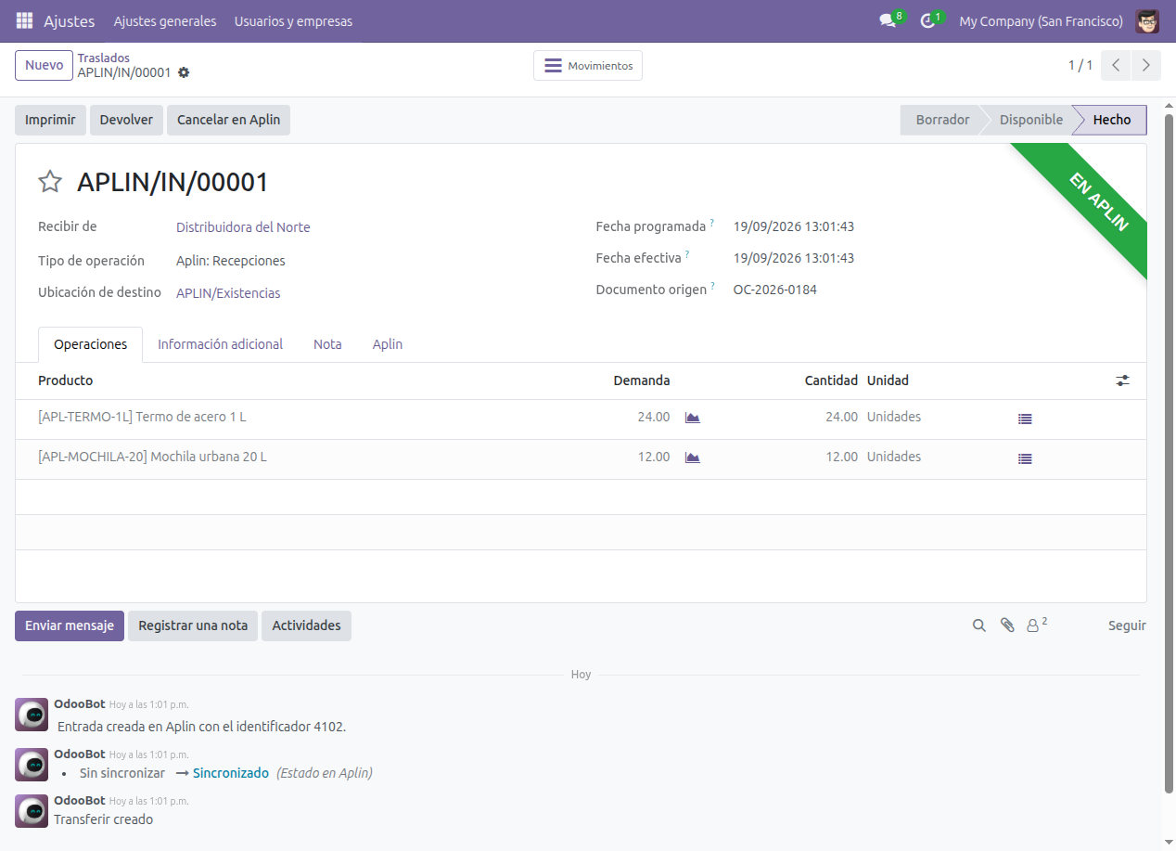Open user avatar menu in top bar
Image resolution: width=1176 pixels, height=851 pixels.
(x=1147, y=20)
